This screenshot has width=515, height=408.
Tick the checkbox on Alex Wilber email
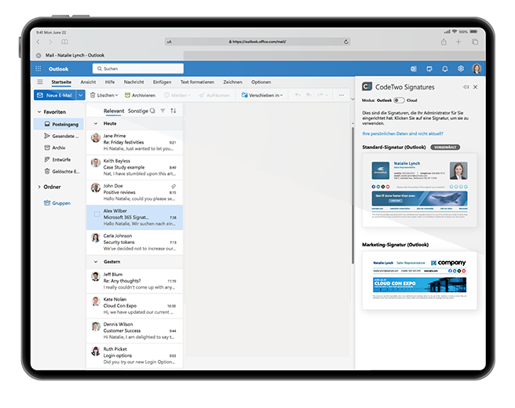pos(97,214)
